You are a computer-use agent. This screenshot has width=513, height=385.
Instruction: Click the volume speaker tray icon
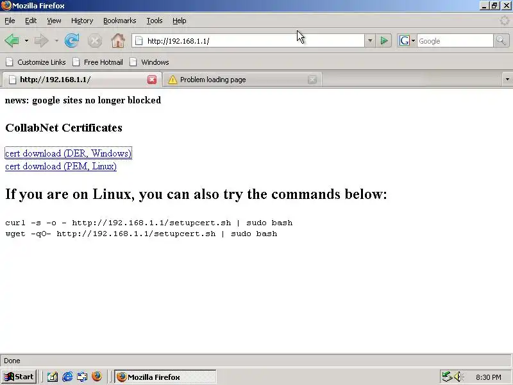458,377
